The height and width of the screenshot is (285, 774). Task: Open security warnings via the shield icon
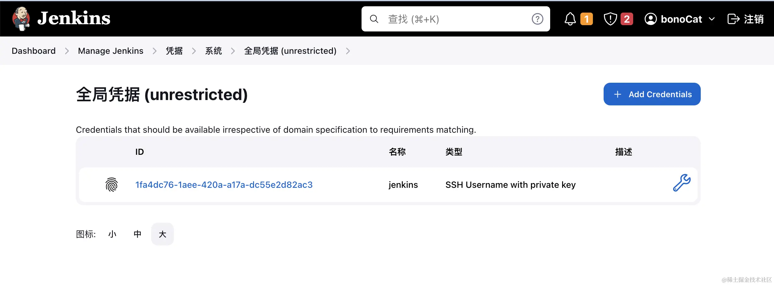point(610,19)
